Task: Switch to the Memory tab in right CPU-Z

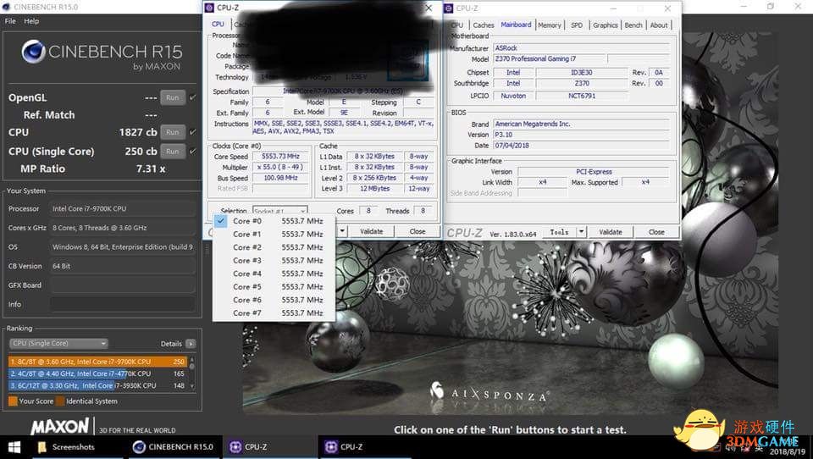Action: [x=550, y=25]
